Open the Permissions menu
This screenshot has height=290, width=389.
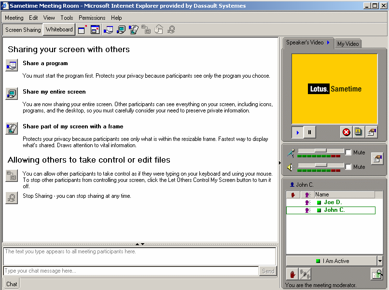(x=92, y=18)
